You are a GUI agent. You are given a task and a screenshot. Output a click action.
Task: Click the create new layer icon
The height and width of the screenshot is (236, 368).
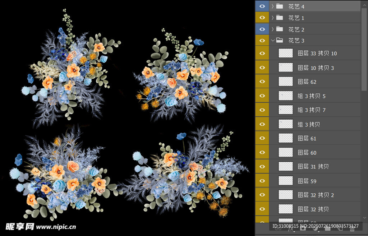(x=340, y=228)
